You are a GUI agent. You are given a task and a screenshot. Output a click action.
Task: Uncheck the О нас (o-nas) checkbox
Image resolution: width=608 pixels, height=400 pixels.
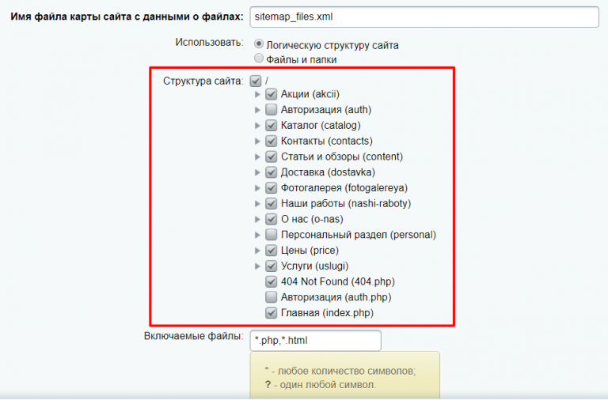click(271, 219)
